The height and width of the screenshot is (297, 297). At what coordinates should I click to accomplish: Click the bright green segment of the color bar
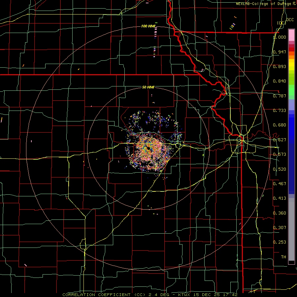(x=291, y=90)
